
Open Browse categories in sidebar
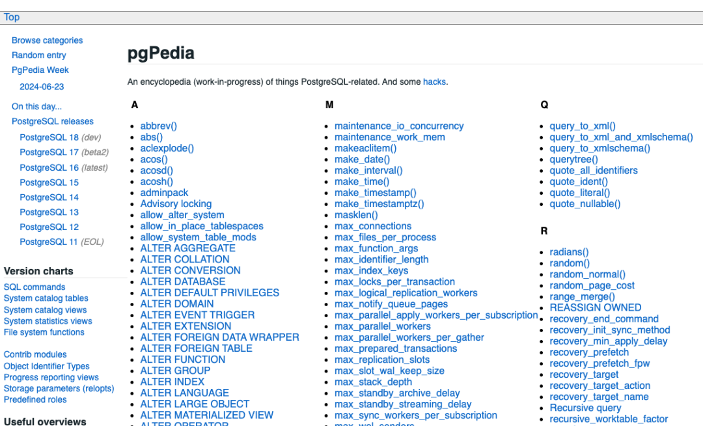[47, 40]
